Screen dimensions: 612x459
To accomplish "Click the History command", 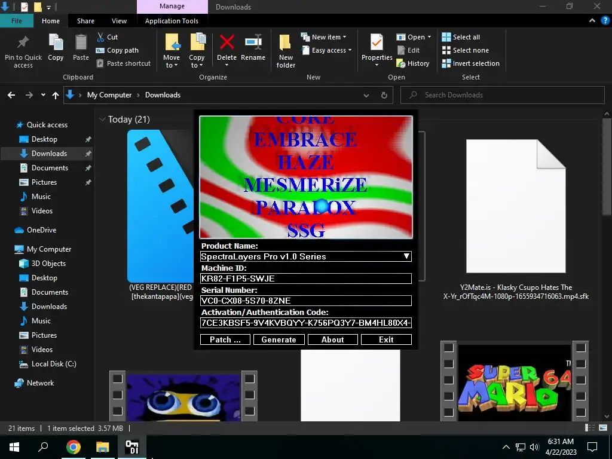I will tap(412, 63).
